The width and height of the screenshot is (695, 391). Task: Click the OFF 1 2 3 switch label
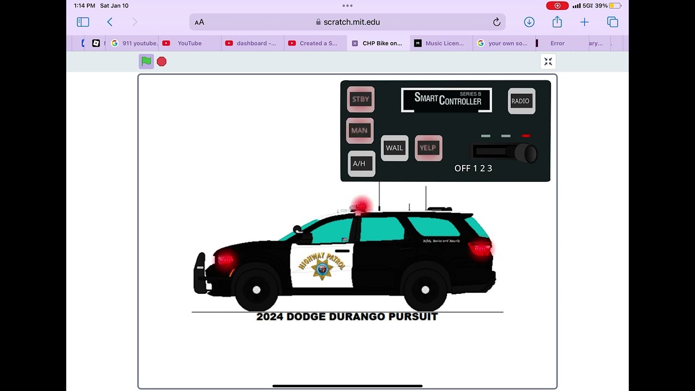473,168
